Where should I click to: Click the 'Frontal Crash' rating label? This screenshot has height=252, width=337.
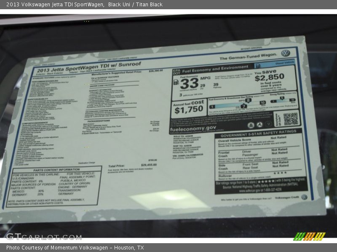point(224,154)
